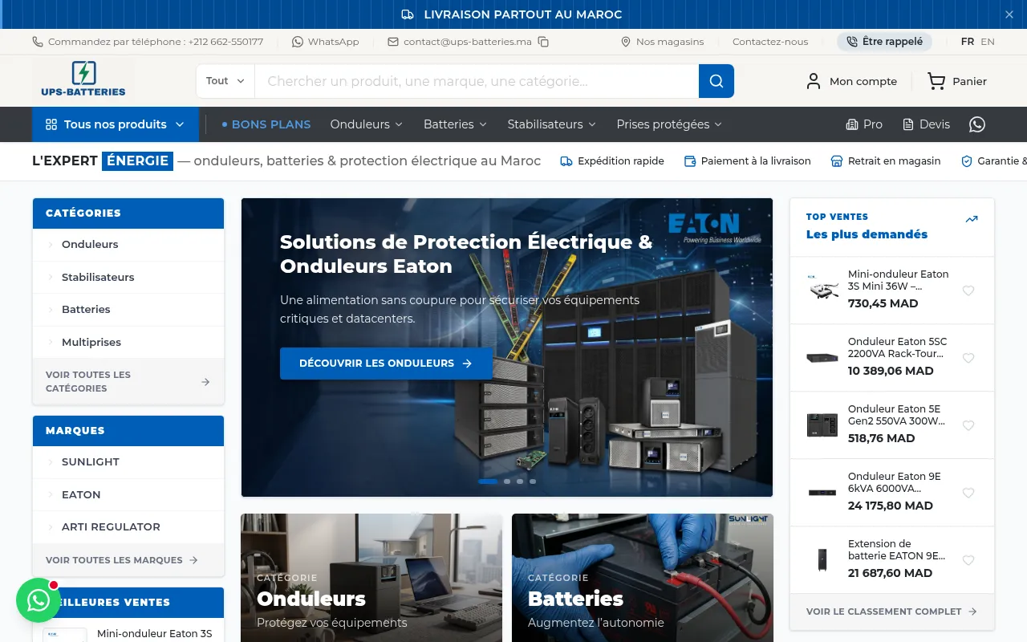This screenshot has width=1027, height=642.
Task: Switch language to EN
Action: [x=988, y=42]
